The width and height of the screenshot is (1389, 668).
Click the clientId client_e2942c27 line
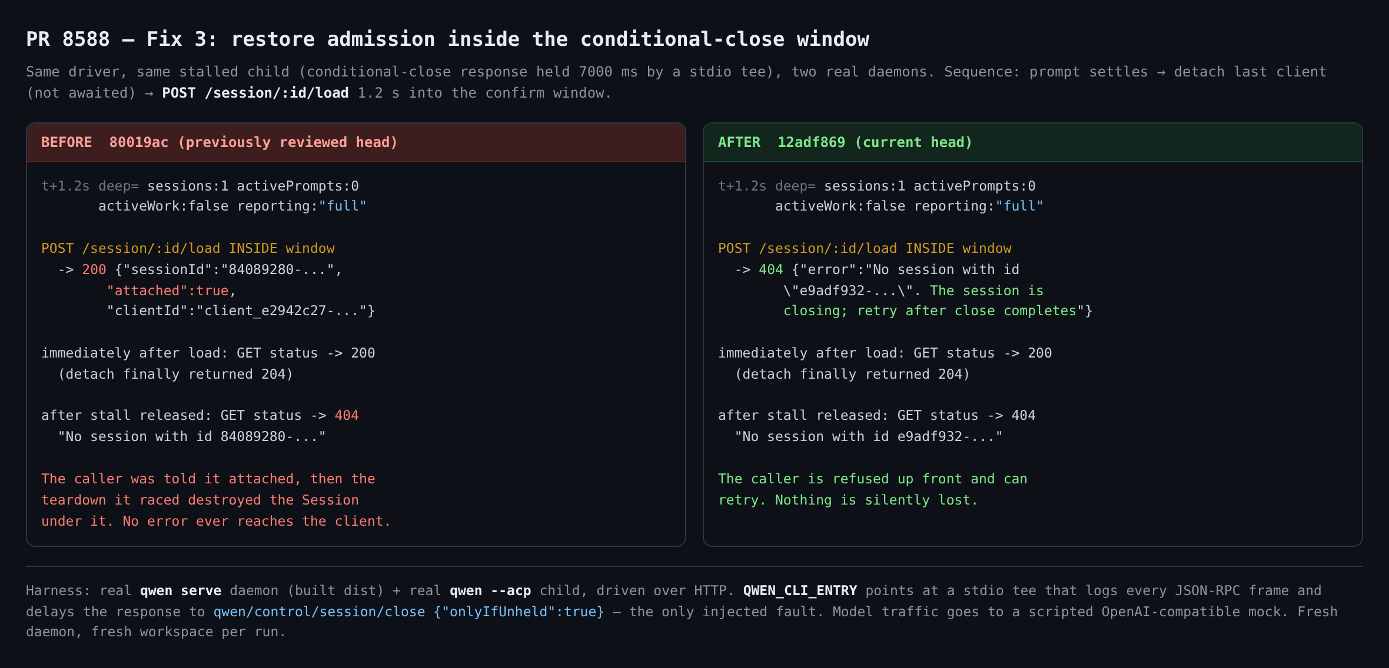click(x=241, y=310)
